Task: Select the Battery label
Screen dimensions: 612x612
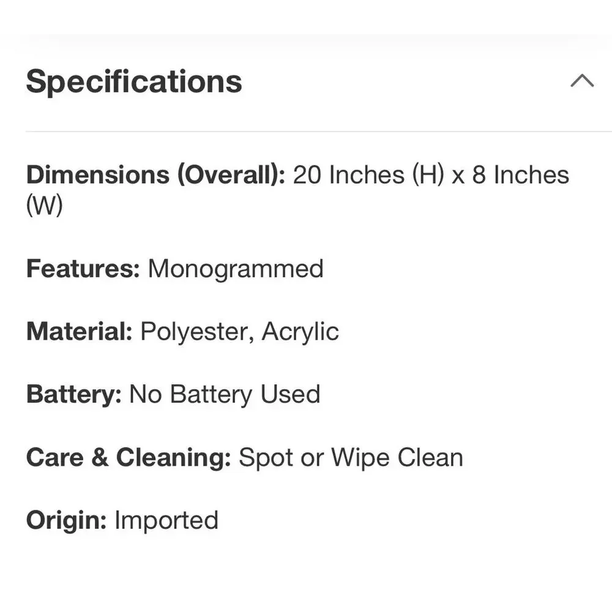Action: [74, 395]
